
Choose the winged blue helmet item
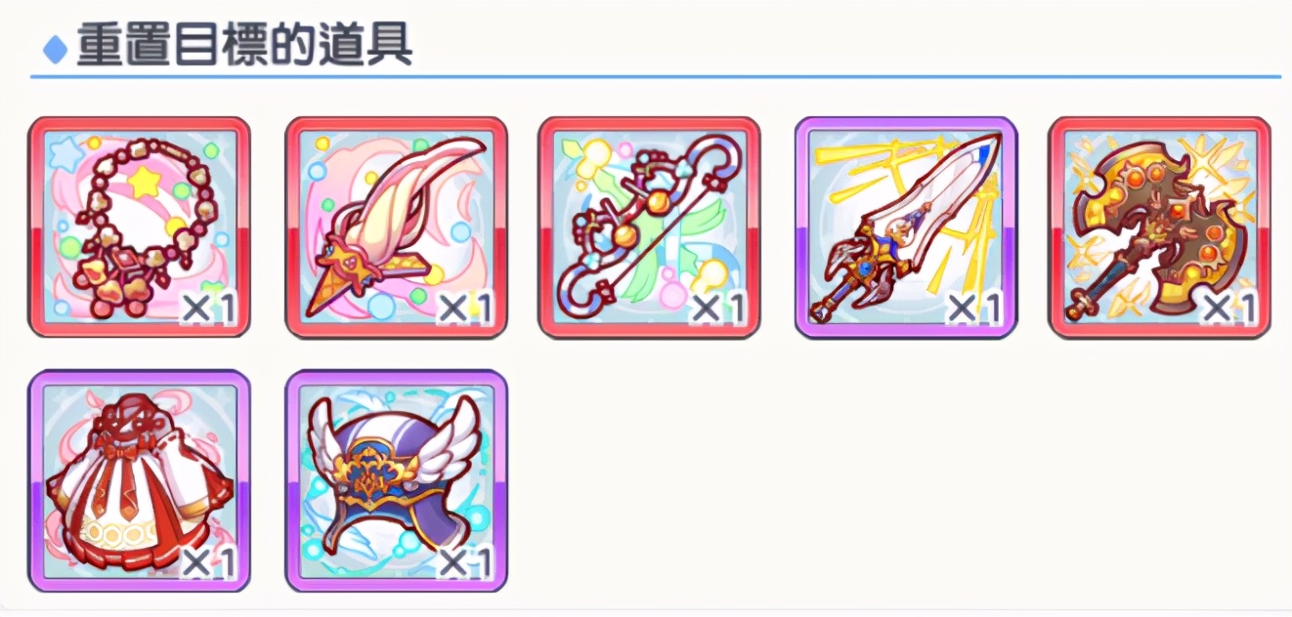click(x=396, y=481)
